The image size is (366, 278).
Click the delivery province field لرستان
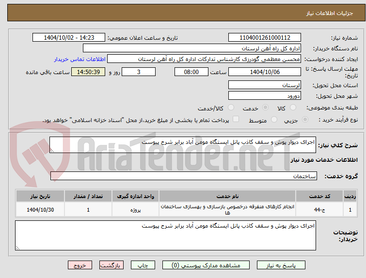click(x=265, y=85)
